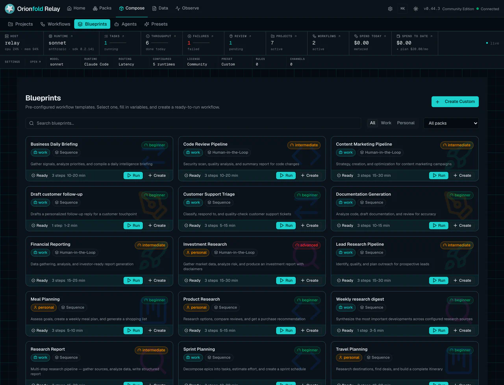Create workflow from Content Marketing Pipeline
Screen dimensions: 504x385
[463, 176]
